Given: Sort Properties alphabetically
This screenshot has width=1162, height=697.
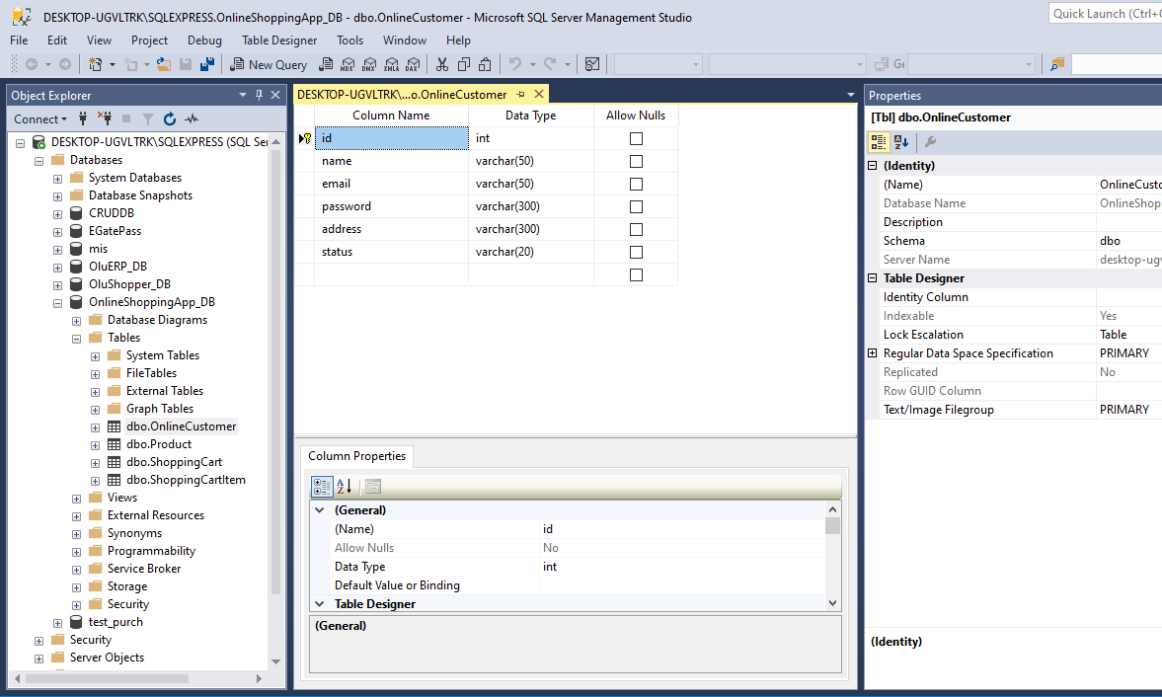Looking at the screenshot, I should (x=901, y=142).
